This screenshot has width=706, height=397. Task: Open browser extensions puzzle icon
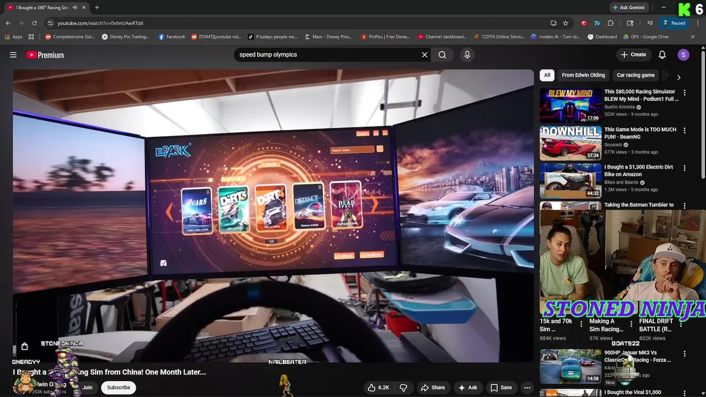pyautogui.click(x=611, y=23)
